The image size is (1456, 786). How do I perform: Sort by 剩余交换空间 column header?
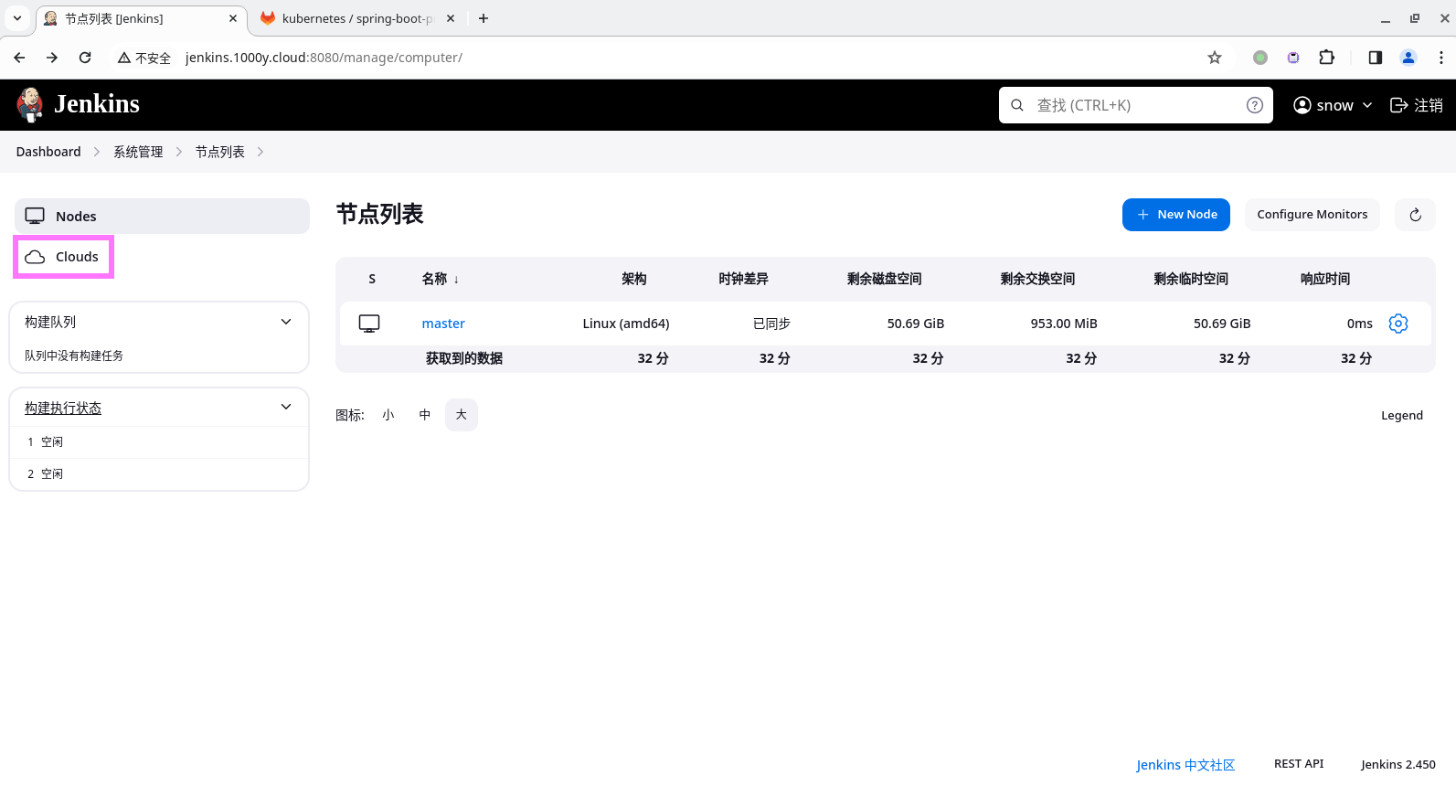(1037, 279)
